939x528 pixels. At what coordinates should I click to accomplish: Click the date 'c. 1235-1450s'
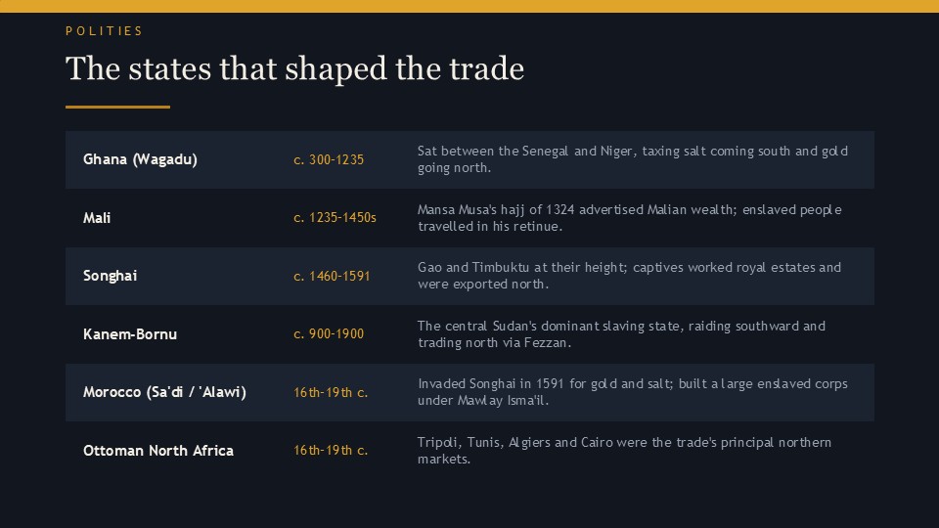tap(335, 218)
